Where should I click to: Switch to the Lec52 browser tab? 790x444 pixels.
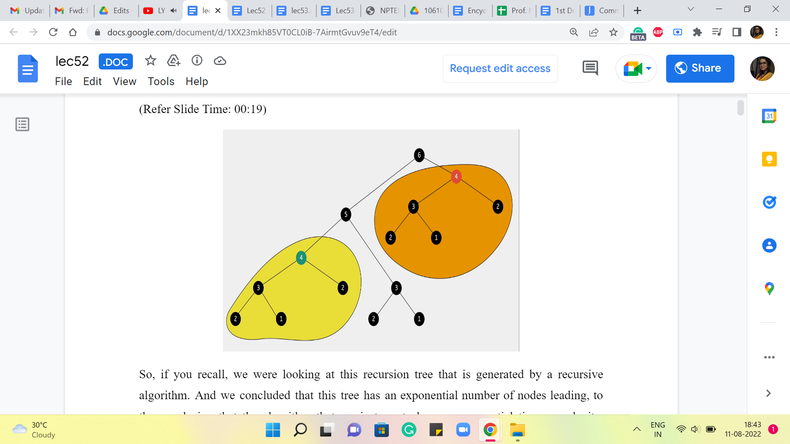(249, 11)
